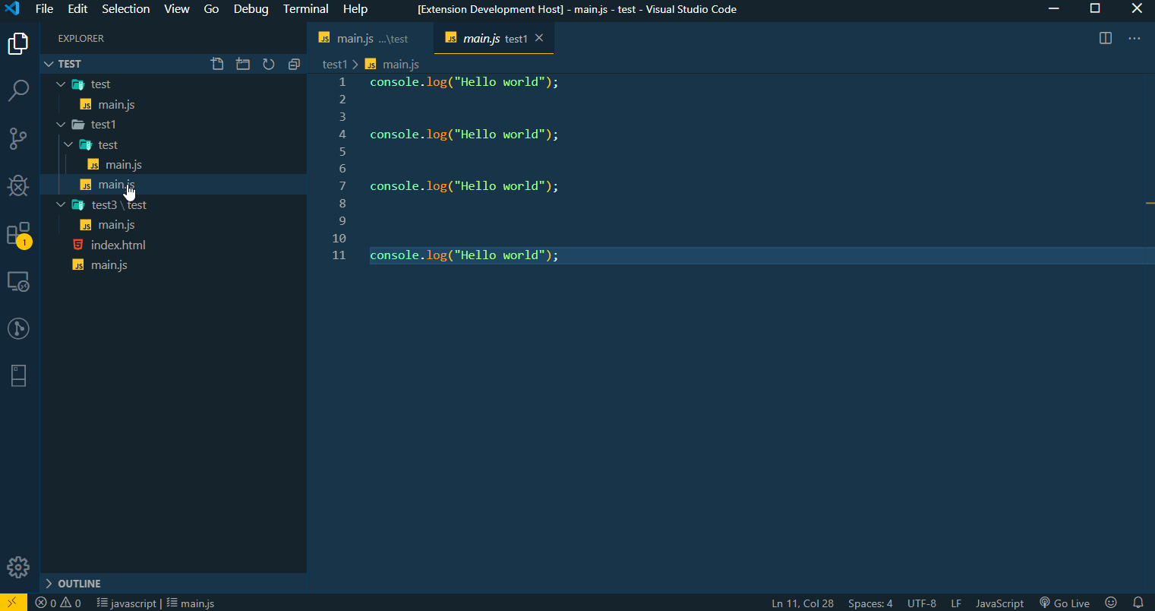Open the Go menu
This screenshot has width=1155, height=611.
(x=212, y=9)
